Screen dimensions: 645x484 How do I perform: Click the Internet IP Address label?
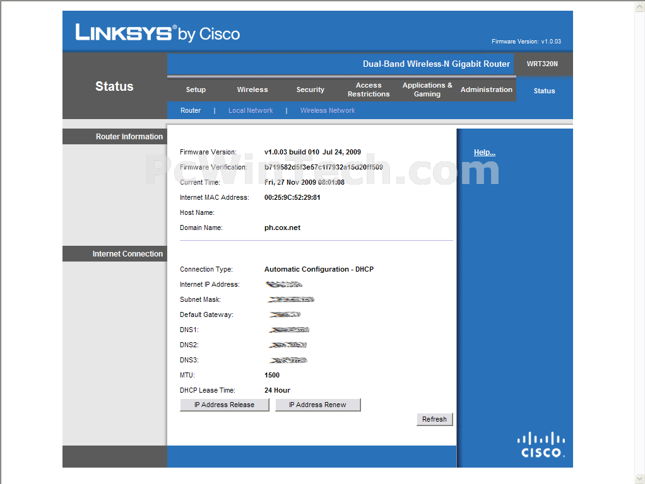coord(210,284)
